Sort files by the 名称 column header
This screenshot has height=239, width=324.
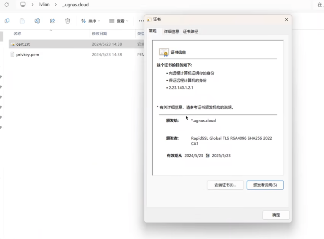(x=17, y=34)
